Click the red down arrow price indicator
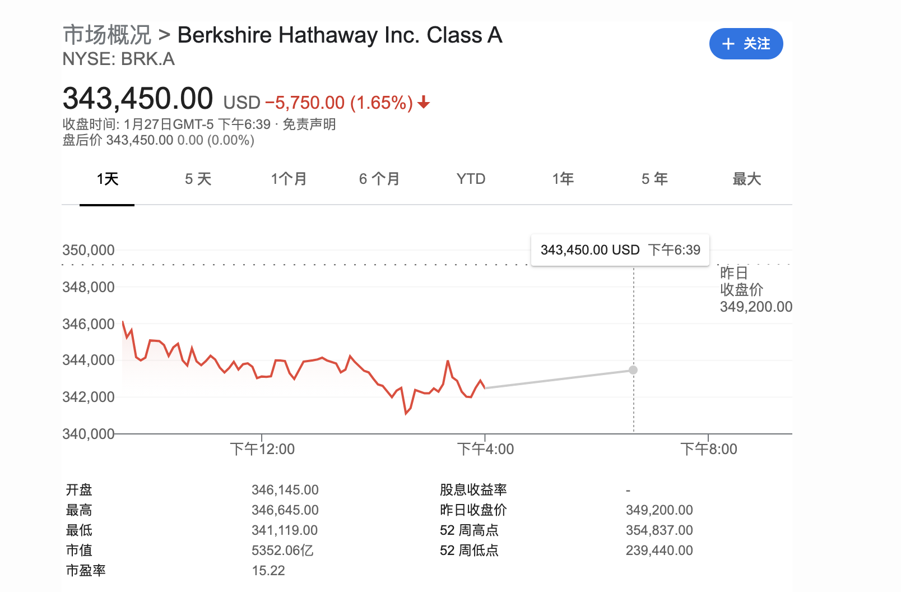Viewport: 901px width, 592px height. pyautogui.click(x=424, y=102)
